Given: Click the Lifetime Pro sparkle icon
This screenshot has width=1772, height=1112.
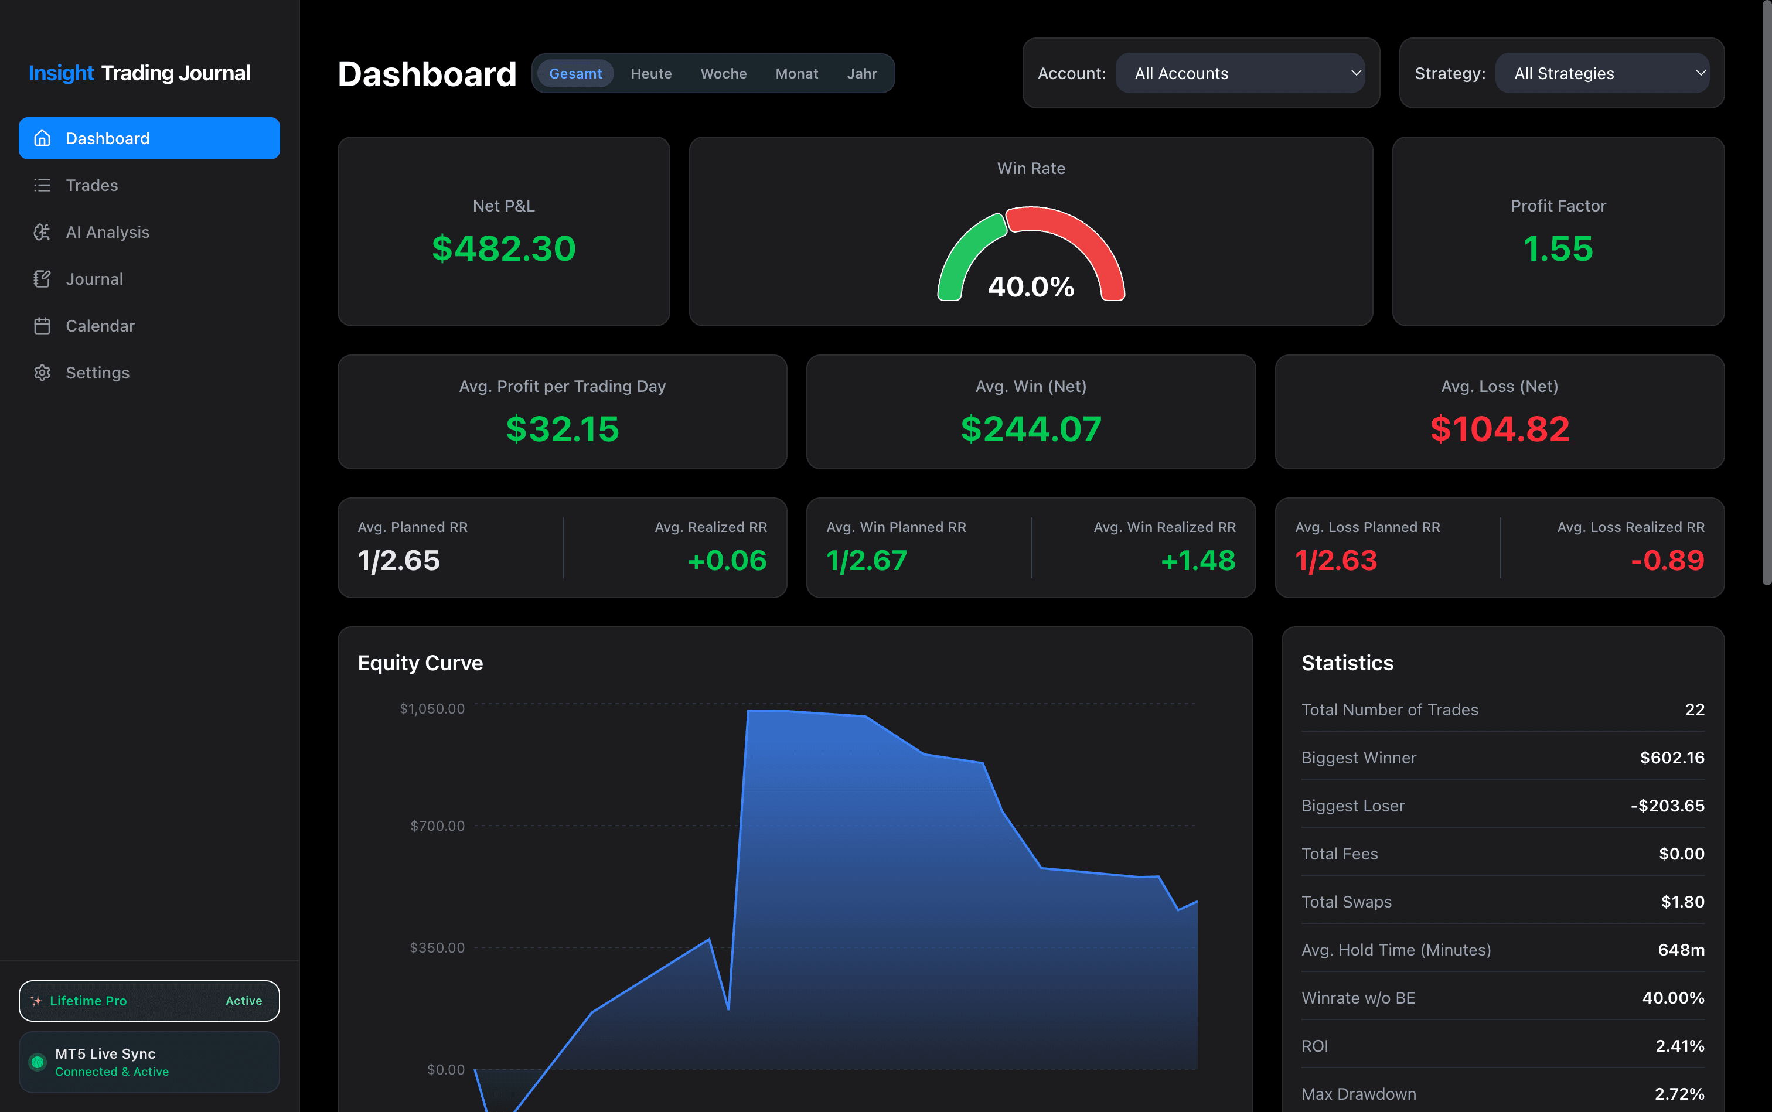Looking at the screenshot, I should (36, 1001).
